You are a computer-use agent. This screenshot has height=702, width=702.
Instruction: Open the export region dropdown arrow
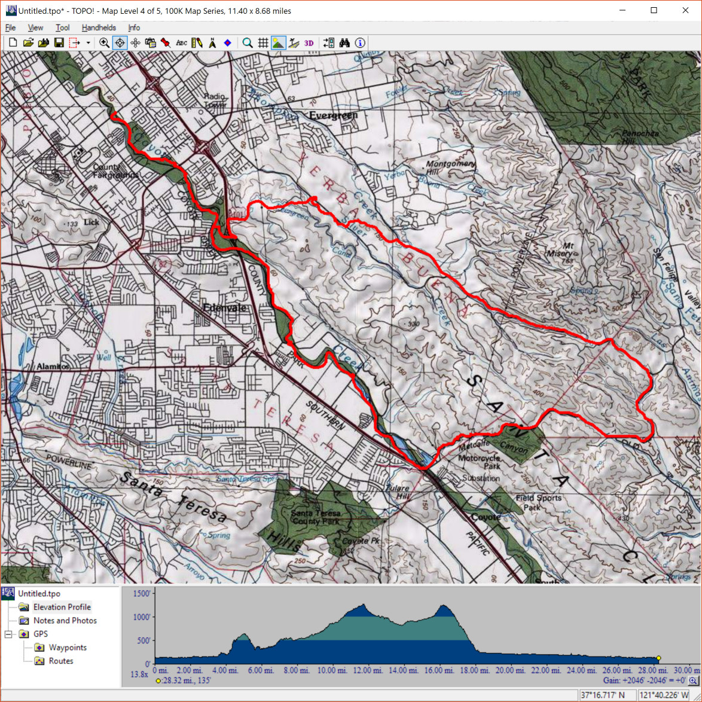coord(88,42)
